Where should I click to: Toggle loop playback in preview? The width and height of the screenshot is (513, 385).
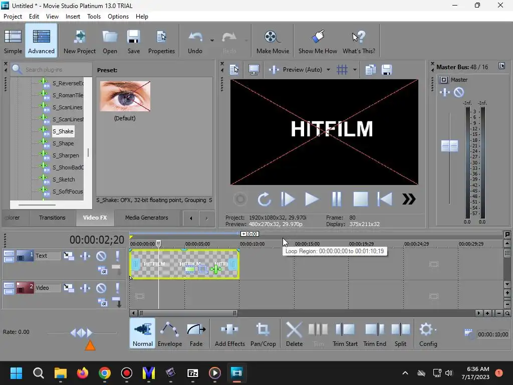(x=264, y=199)
